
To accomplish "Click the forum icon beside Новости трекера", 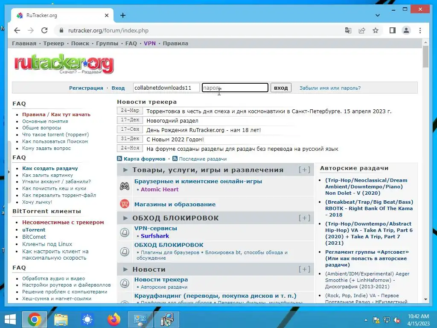I will (125, 283).
